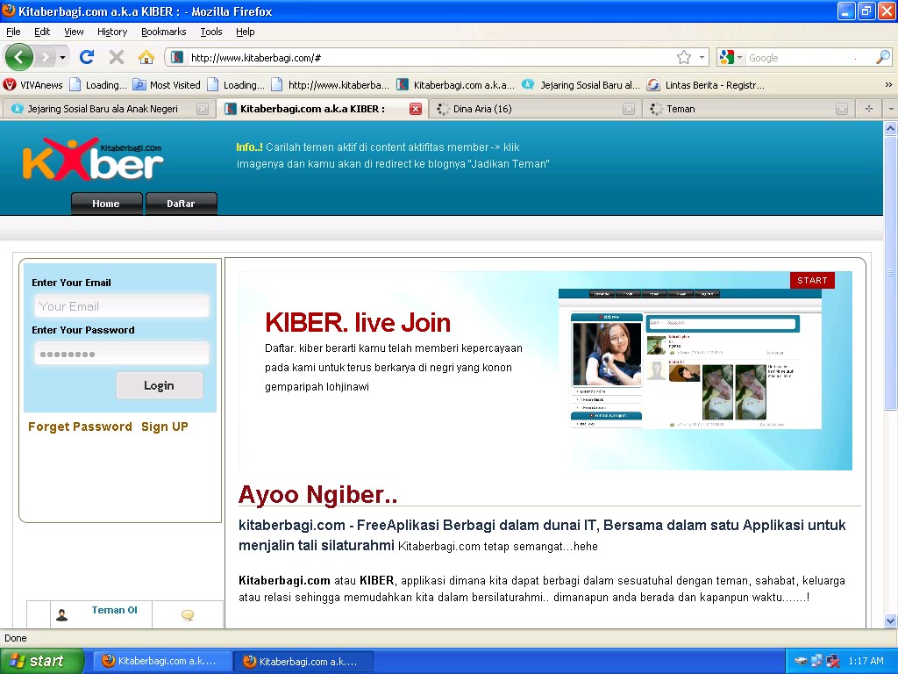Viewport: 898px width, 674px height.
Task: Click the Login button
Action: (160, 386)
